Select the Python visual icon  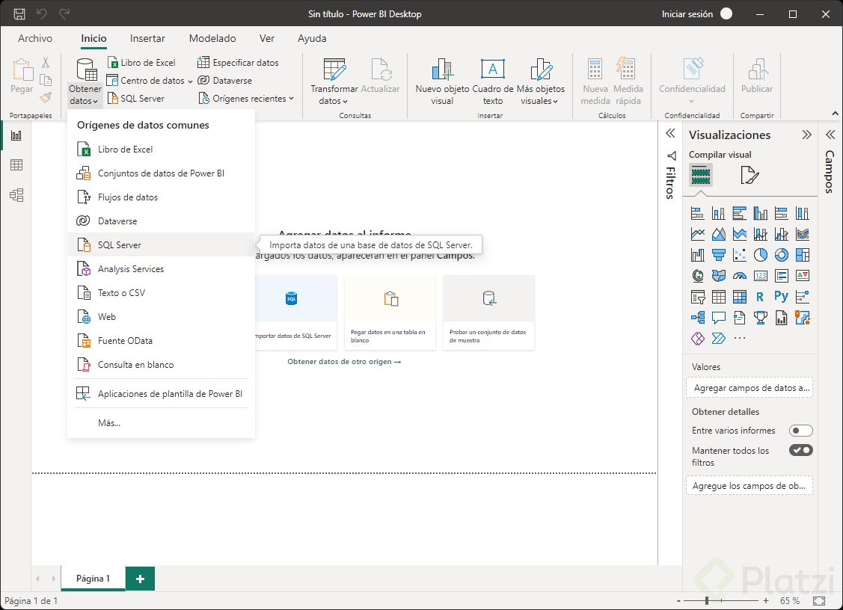click(x=781, y=297)
